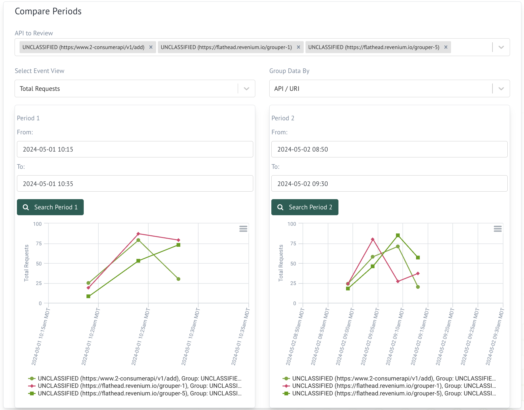The height and width of the screenshot is (410, 524).
Task: Open Period 1 chart hamburger menu
Action: [x=243, y=229]
